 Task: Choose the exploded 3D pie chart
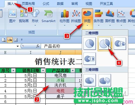[105, 80]
